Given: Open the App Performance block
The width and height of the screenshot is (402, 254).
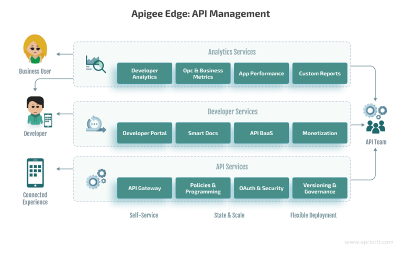Looking at the screenshot, I should coord(261,74).
